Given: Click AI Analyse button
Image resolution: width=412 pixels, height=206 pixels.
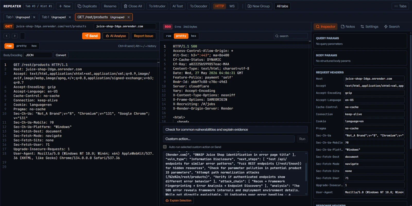Looking at the screenshot, I should (116, 36).
